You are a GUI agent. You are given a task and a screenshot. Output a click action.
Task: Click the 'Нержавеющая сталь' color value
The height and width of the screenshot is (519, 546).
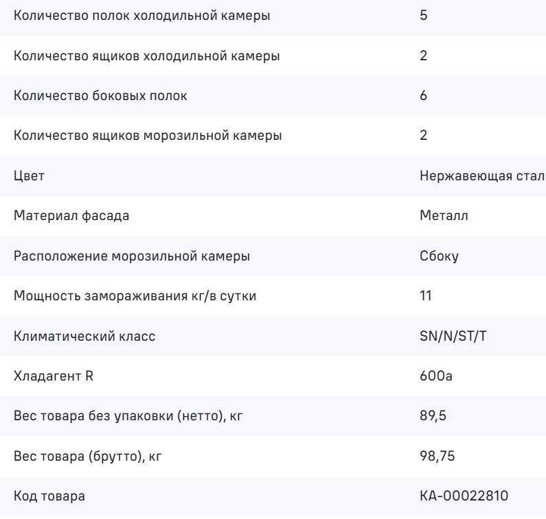(x=483, y=176)
